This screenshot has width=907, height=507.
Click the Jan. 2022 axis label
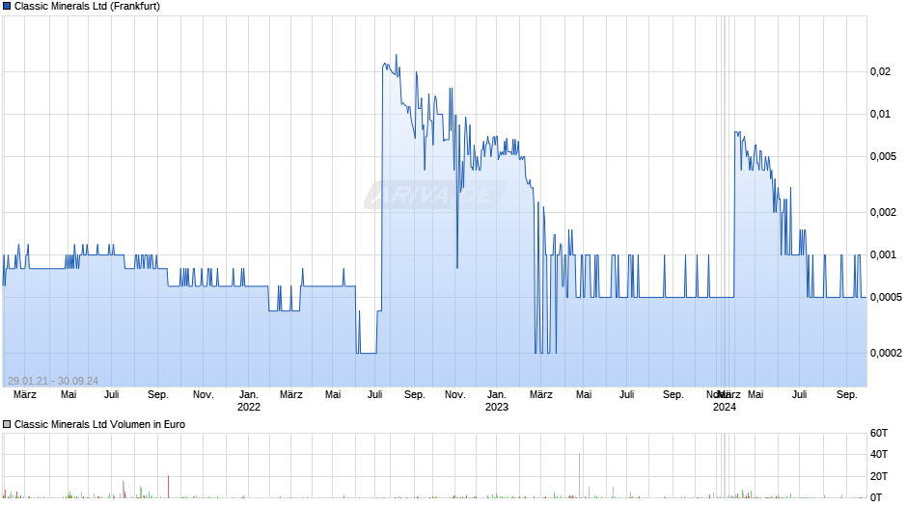[x=249, y=401]
